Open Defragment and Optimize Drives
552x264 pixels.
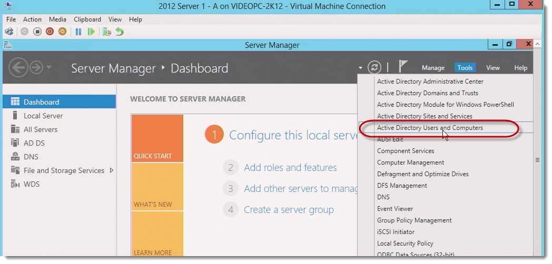coord(423,174)
